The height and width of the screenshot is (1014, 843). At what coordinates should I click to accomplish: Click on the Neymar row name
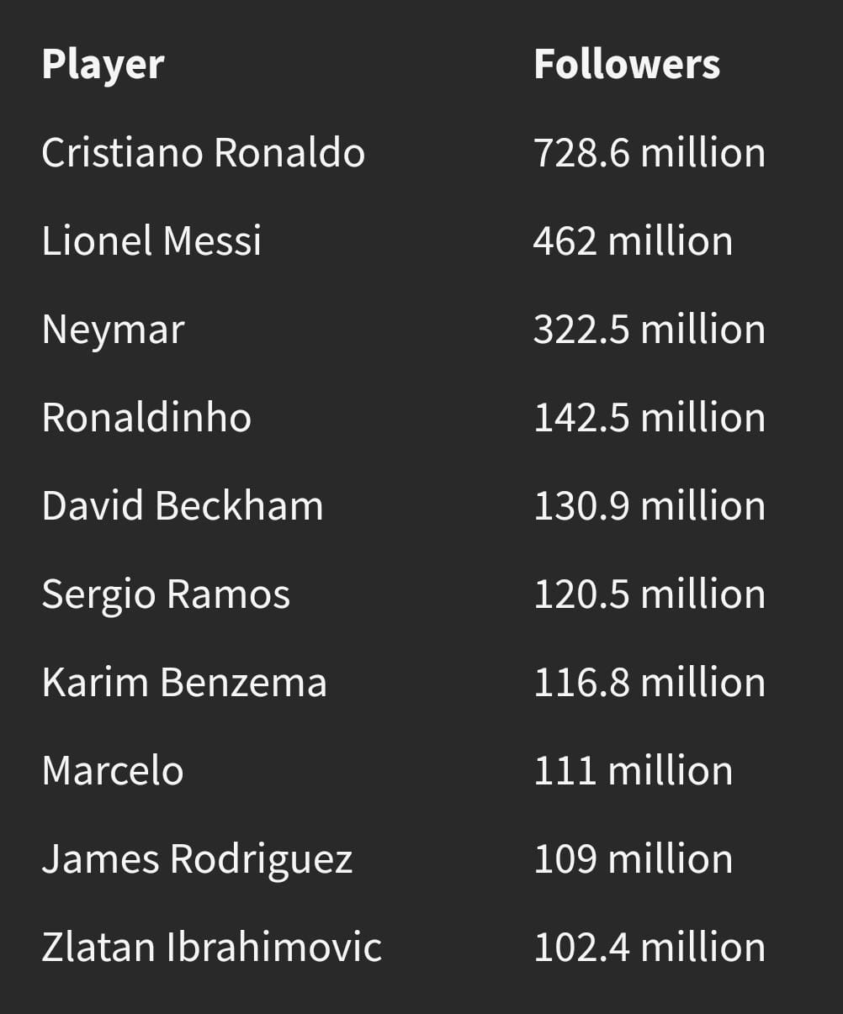pos(113,330)
